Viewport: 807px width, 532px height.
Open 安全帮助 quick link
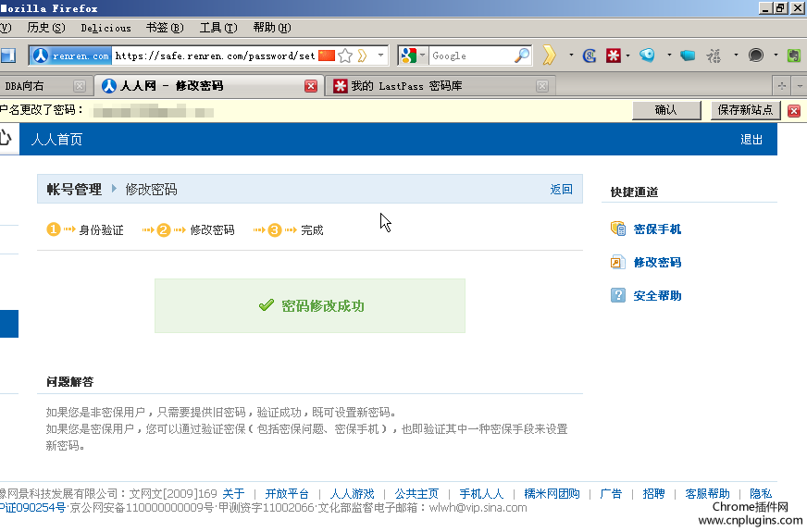click(x=657, y=296)
